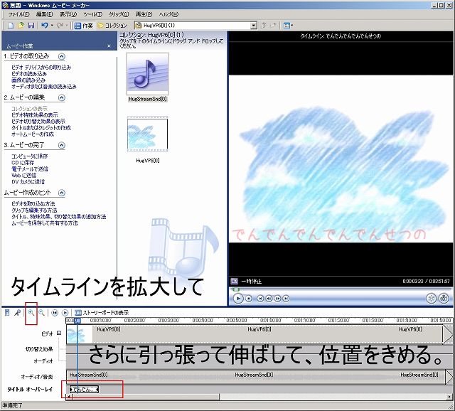The width and height of the screenshot is (455, 411).
Task: Click the preview Back button
Action: click(260, 299)
